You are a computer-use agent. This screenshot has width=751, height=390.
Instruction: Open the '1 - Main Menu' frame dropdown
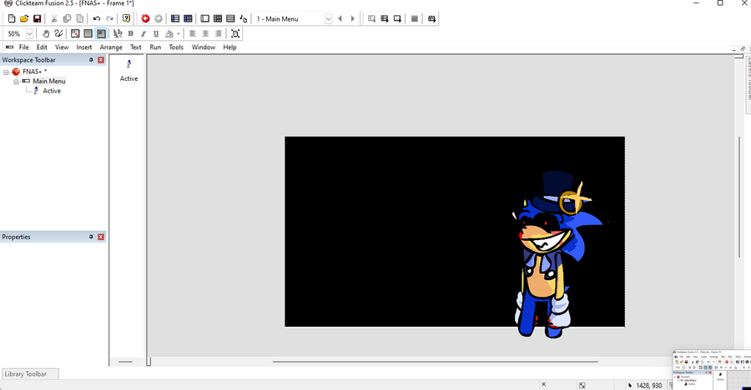[328, 18]
